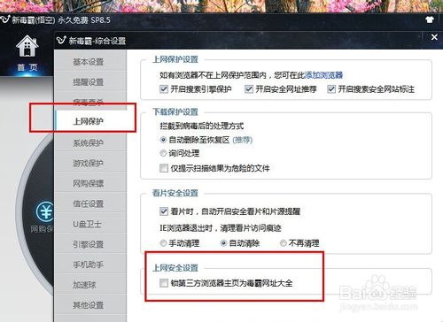Open the skin T-shirt icon

pos(430,19)
